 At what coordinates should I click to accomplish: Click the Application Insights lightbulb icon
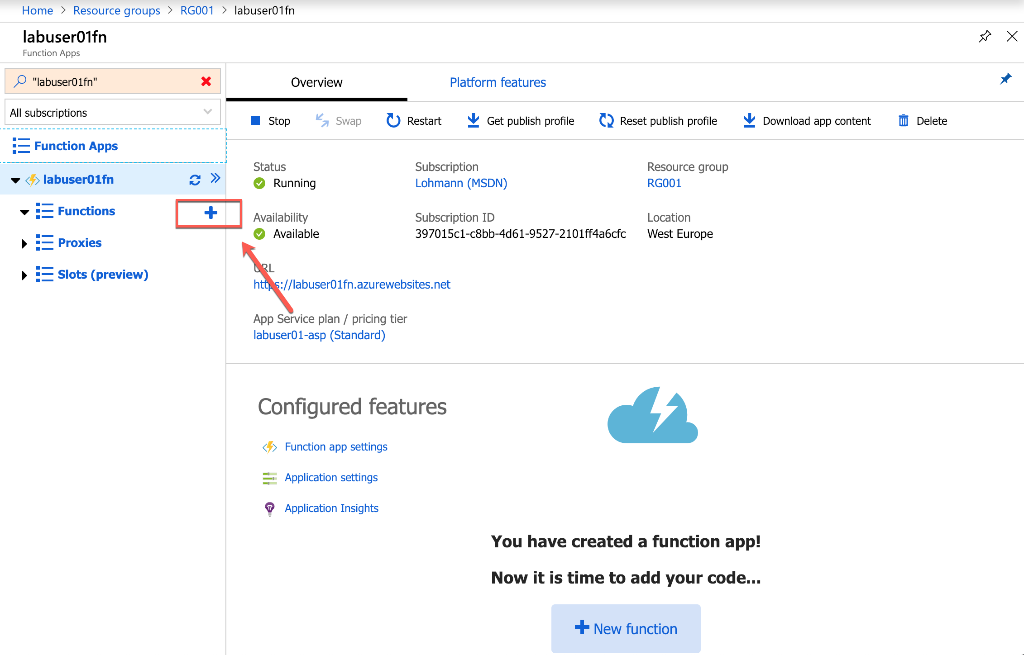coord(270,509)
